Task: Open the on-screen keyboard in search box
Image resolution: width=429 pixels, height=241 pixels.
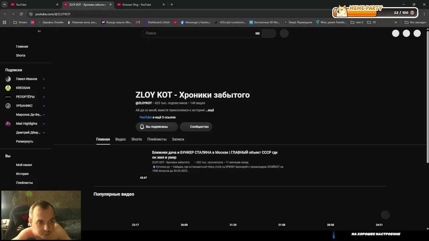Action: click(257, 33)
